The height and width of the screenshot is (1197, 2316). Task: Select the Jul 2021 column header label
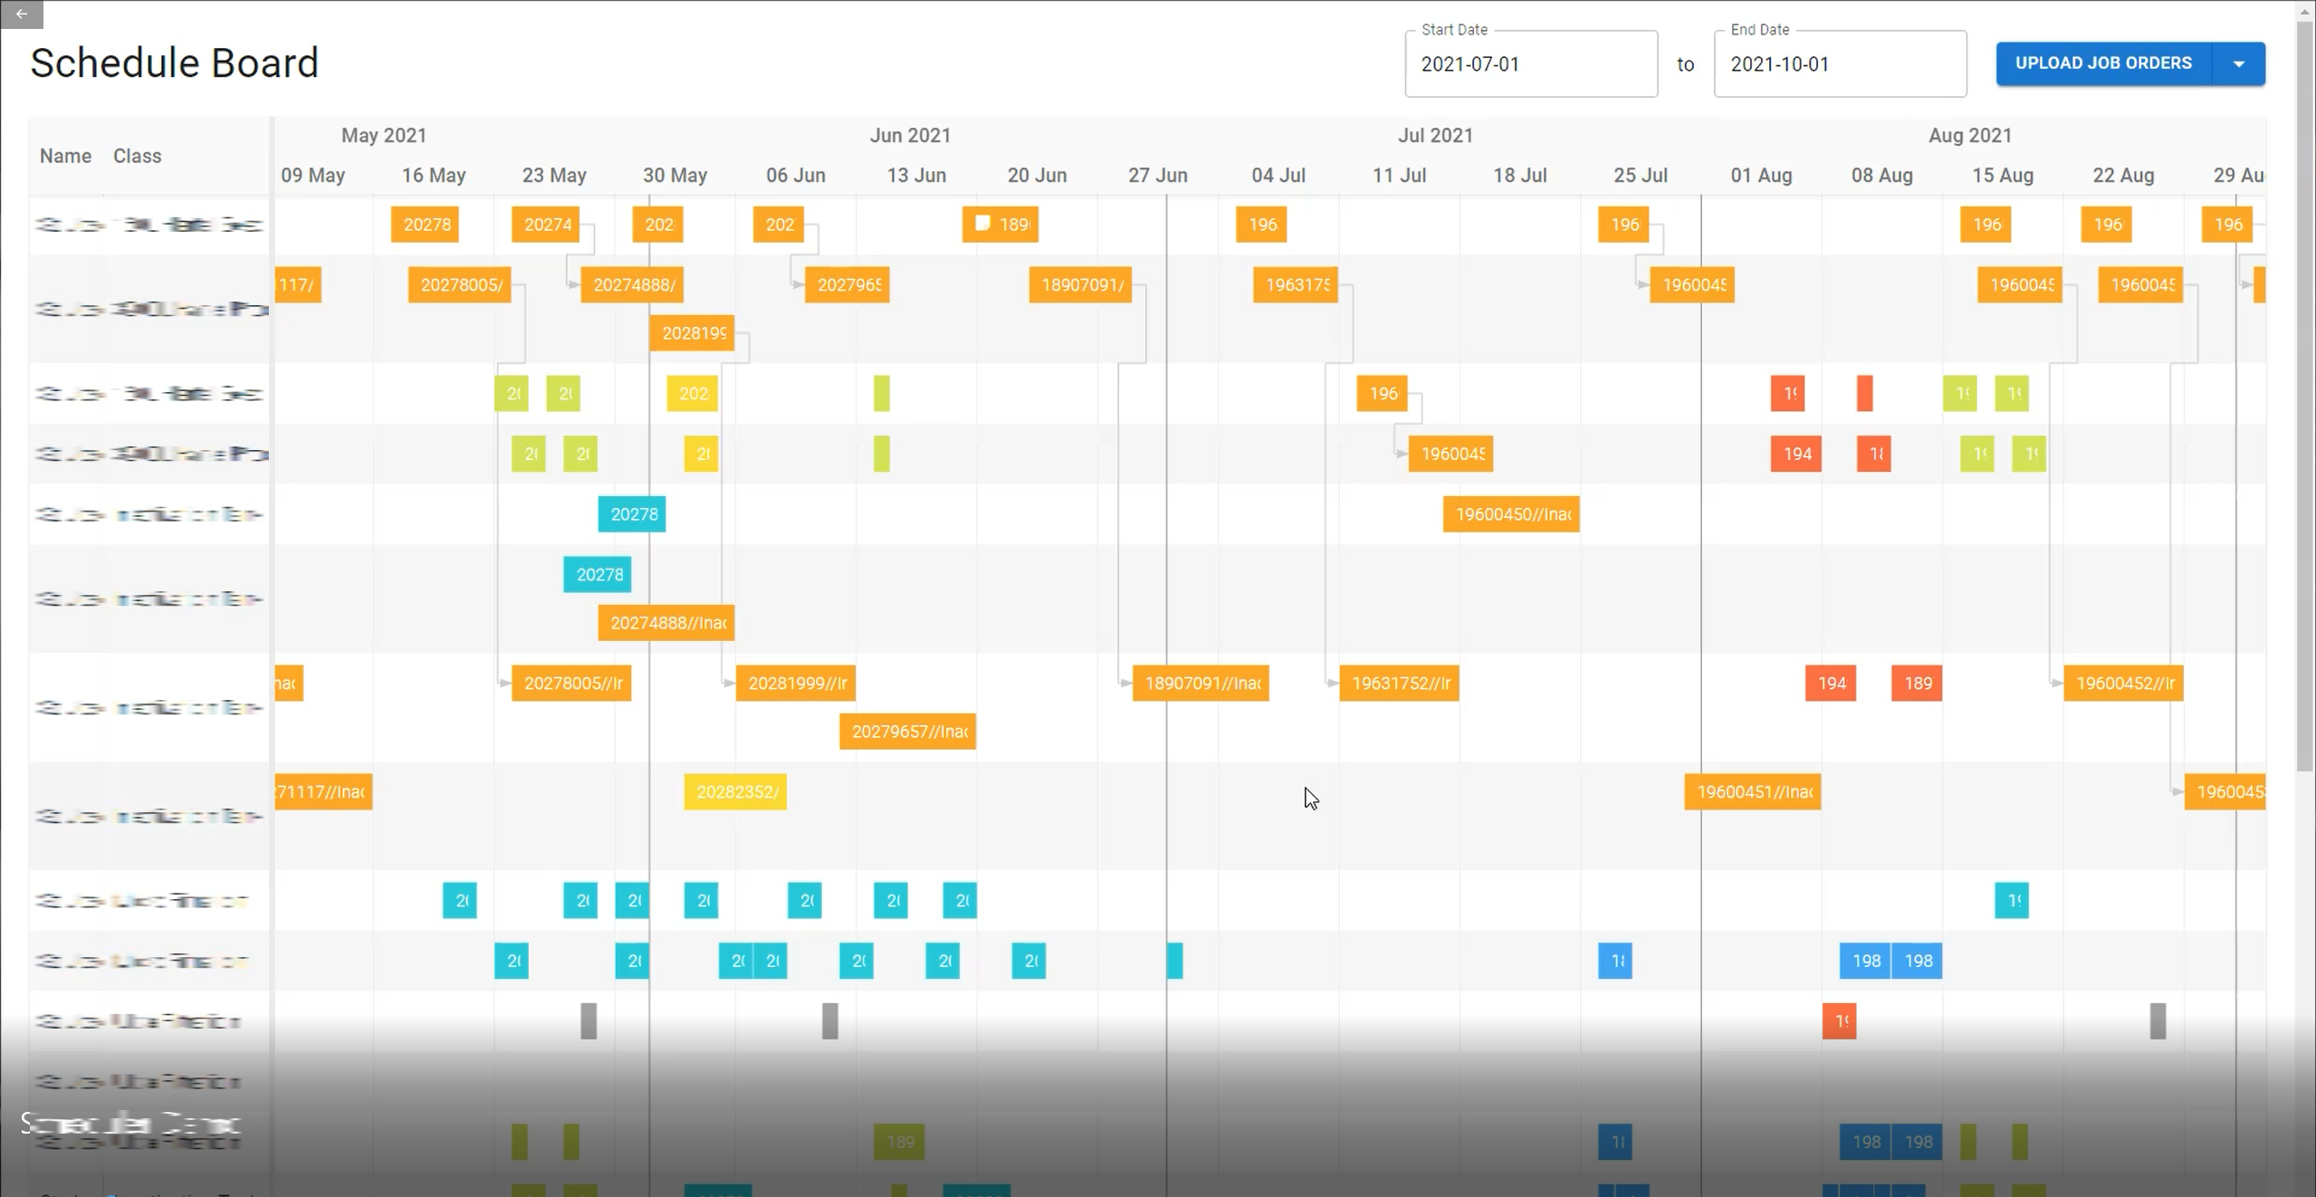[x=1432, y=136]
